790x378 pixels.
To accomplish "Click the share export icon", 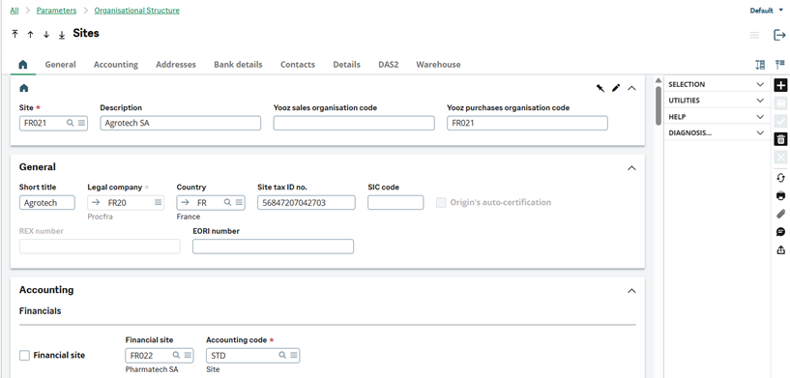I will [x=780, y=249].
